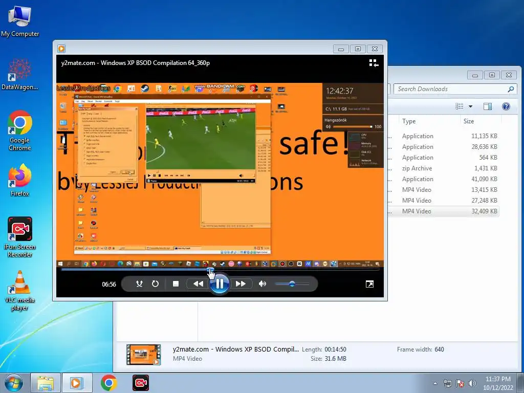Adjust the media player volume slider
This screenshot has width=524, height=393.
coord(292,284)
